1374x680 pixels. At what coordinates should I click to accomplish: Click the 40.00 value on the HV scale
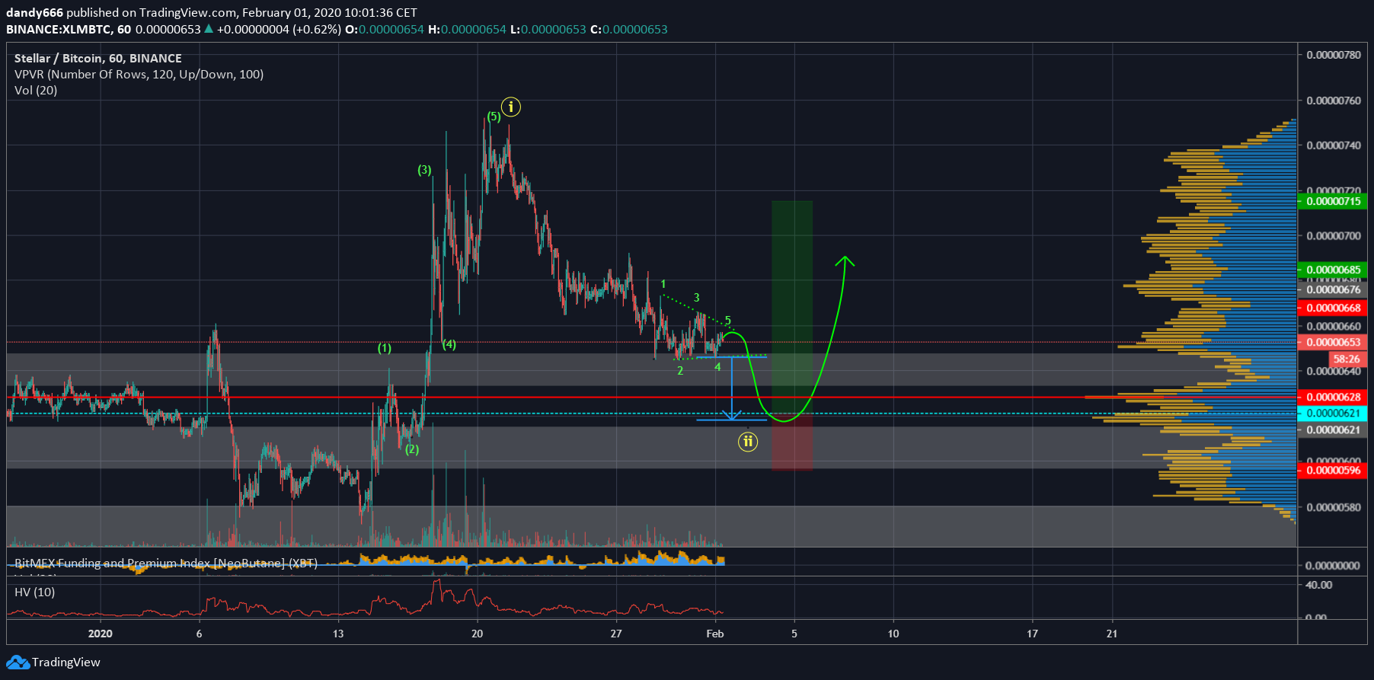[1319, 585]
